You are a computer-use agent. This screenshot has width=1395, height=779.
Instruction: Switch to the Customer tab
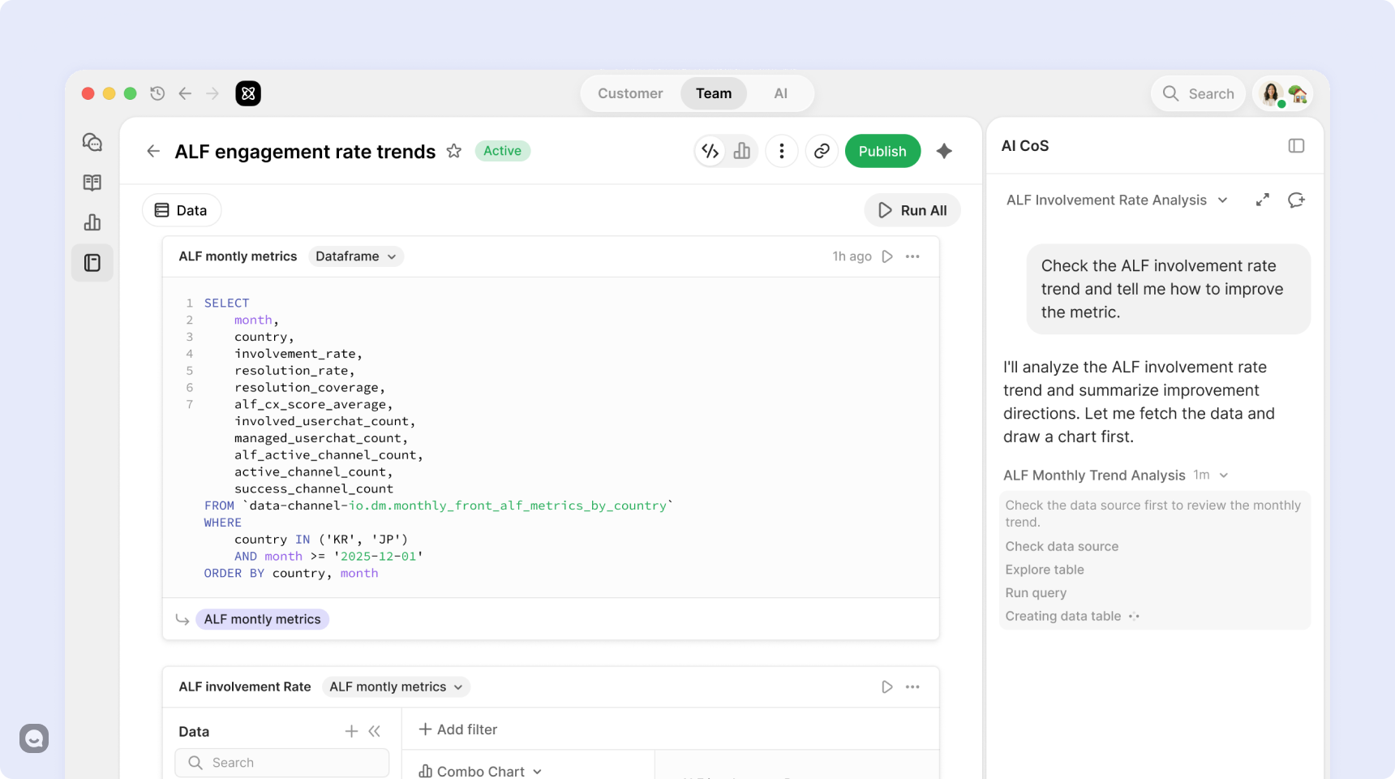pyautogui.click(x=630, y=93)
